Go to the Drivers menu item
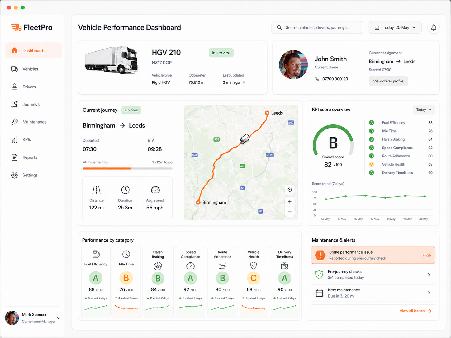 (34, 87)
